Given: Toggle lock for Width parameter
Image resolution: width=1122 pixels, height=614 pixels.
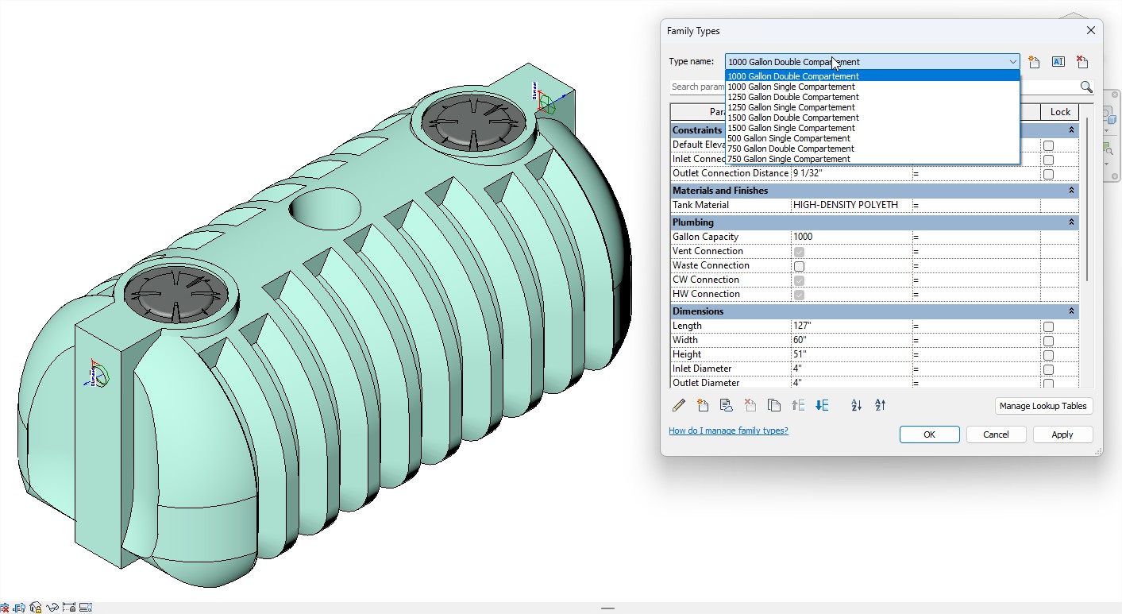Looking at the screenshot, I should (x=1048, y=341).
